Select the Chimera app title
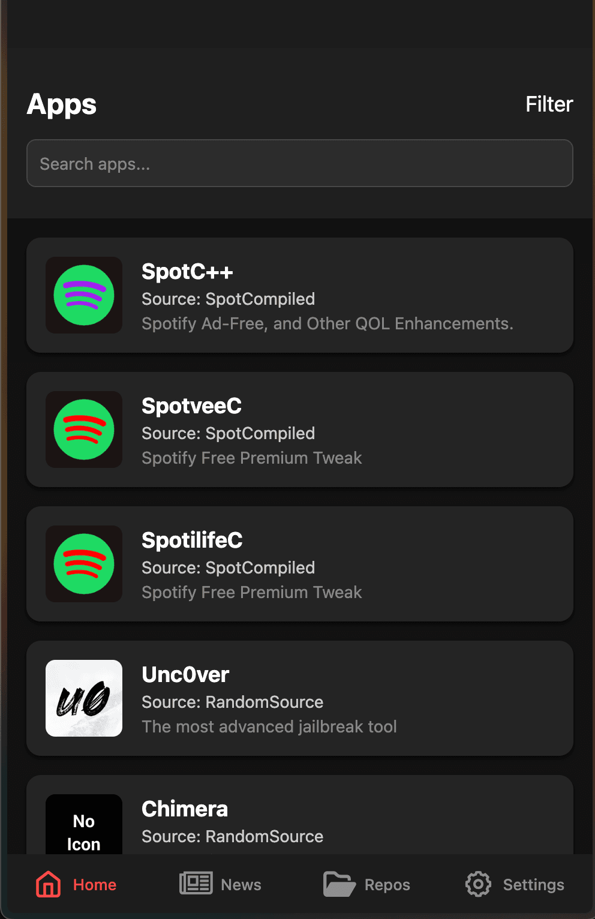 185,809
